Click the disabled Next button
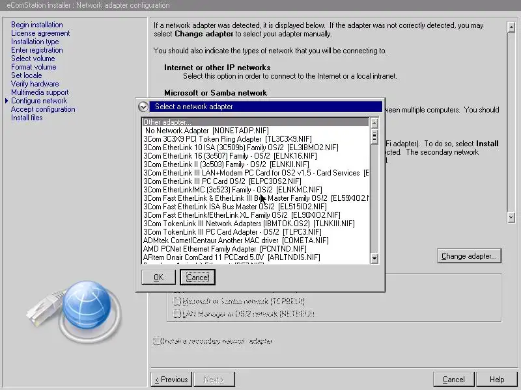Image resolution: width=521 pixels, height=390 pixels. point(214,380)
